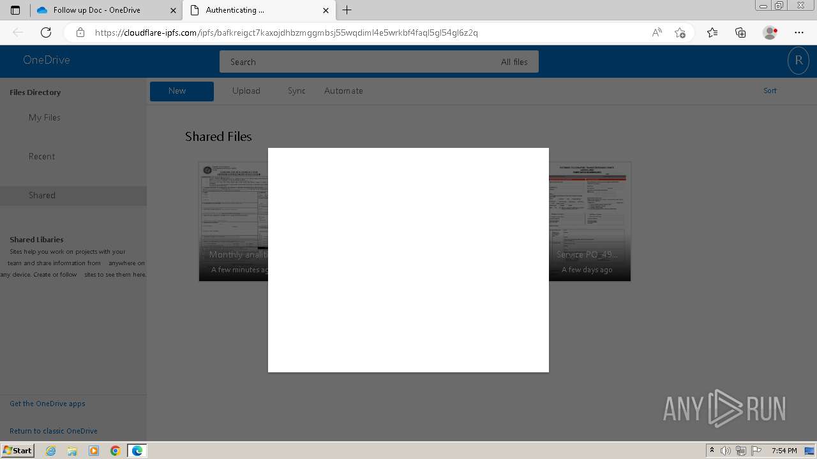Click into the OneDrive Search field
This screenshot has height=459, width=817.
pos(357,62)
